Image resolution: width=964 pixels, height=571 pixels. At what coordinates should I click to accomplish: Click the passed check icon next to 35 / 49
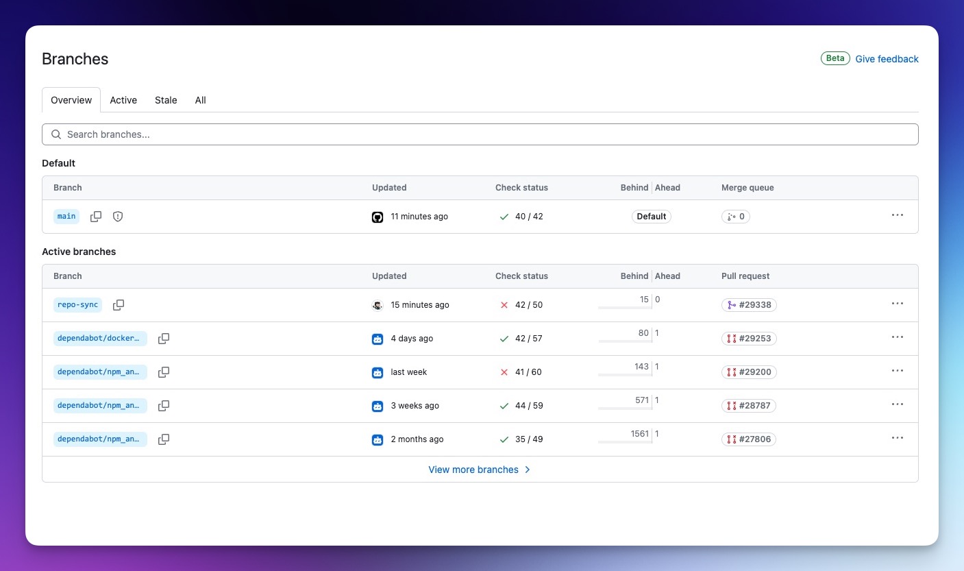click(x=504, y=439)
